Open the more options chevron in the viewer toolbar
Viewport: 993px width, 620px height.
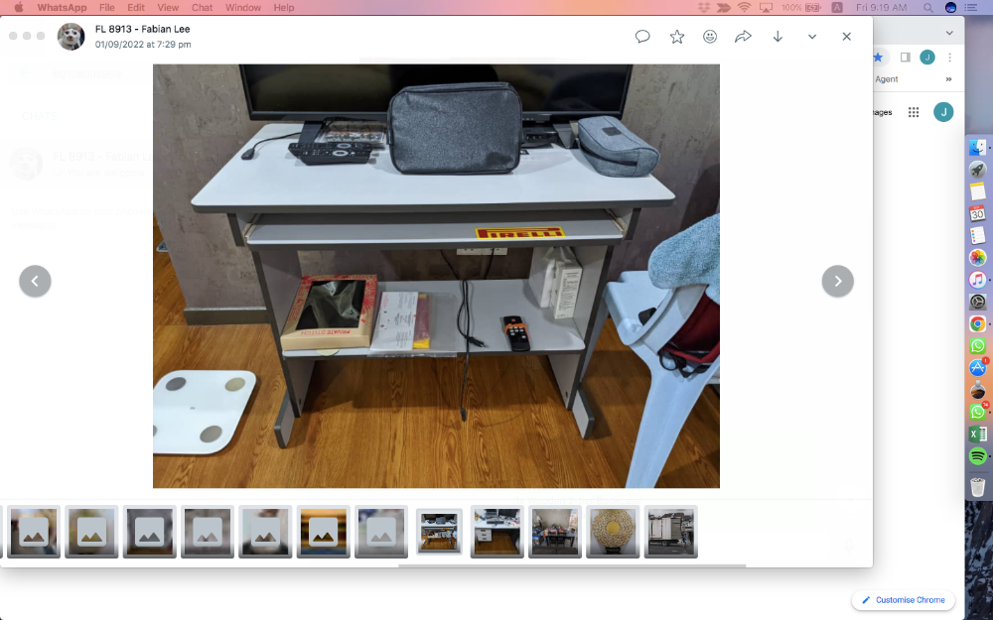pyautogui.click(x=812, y=37)
